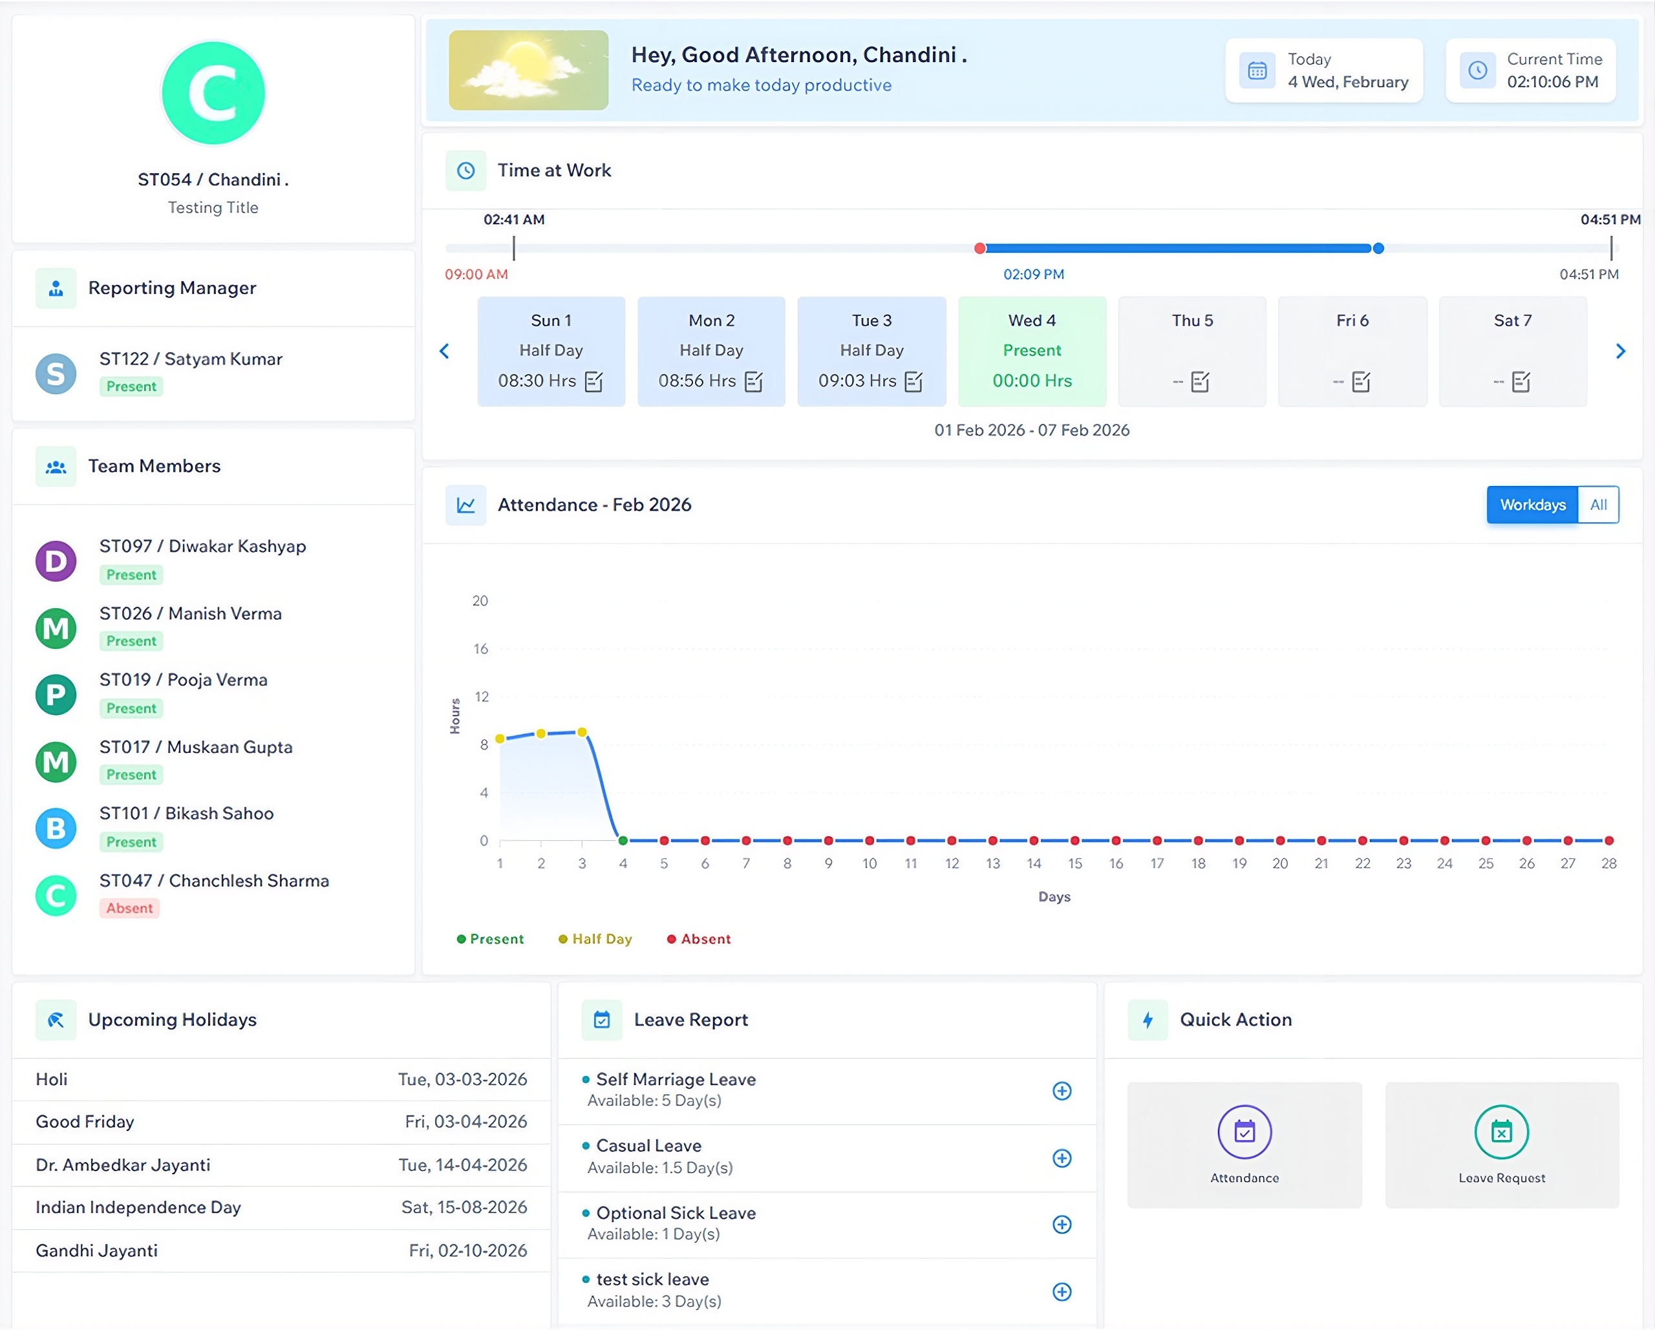
Task: Go to next week with right chevron
Action: (x=1619, y=352)
